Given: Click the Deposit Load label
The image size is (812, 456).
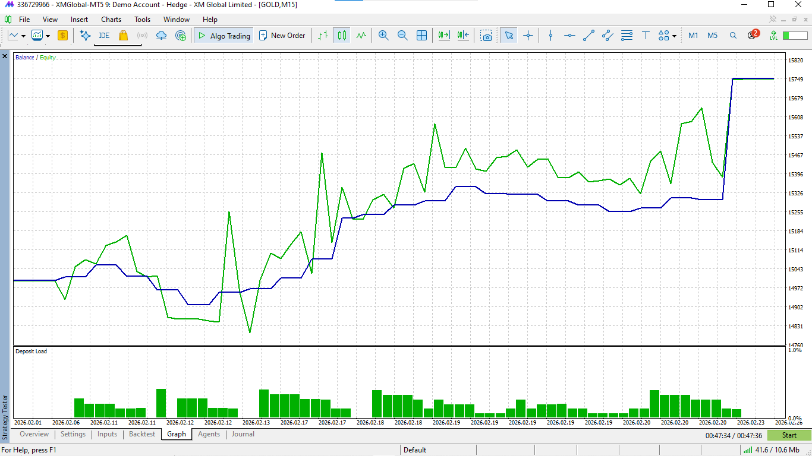Looking at the screenshot, I should [31, 351].
